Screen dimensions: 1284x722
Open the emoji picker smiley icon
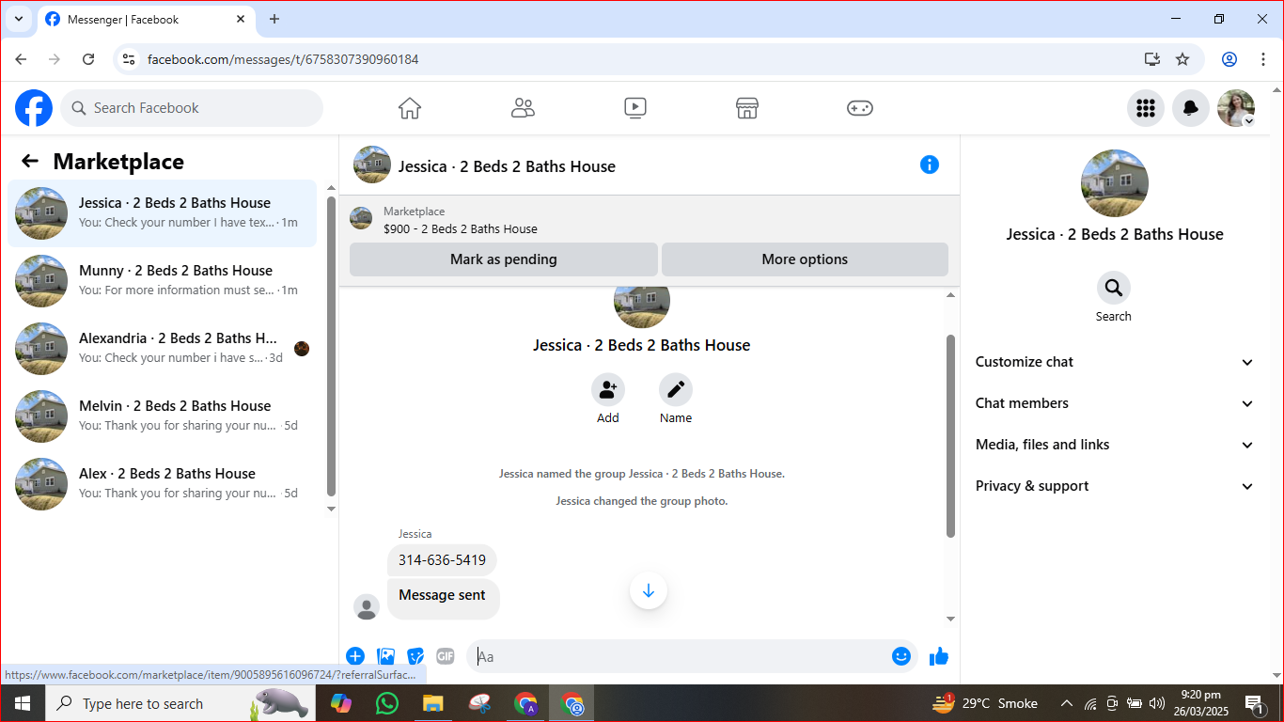(x=901, y=656)
